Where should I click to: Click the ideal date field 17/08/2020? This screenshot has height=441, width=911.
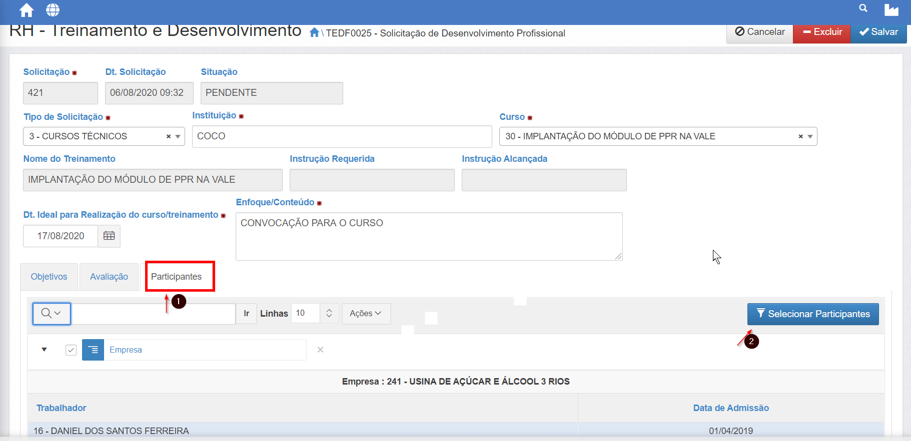[61, 236]
